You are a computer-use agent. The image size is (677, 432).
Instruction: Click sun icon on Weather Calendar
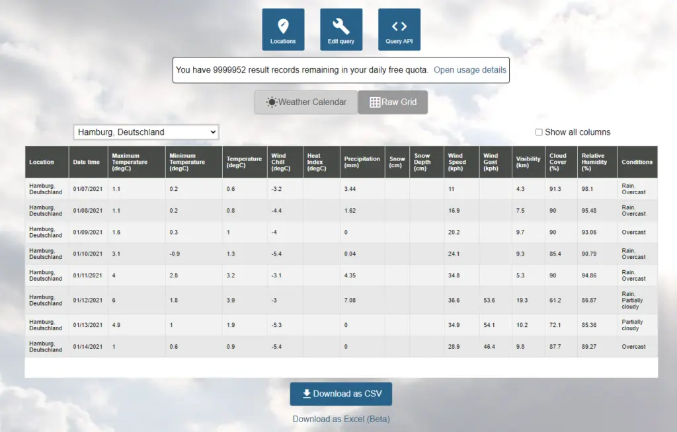click(x=272, y=102)
